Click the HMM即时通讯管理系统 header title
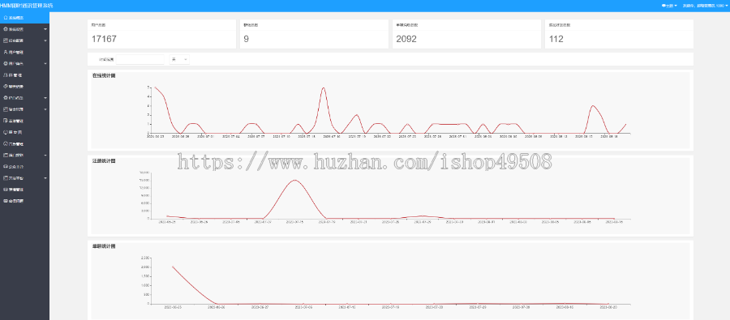This screenshot has height=320, width=730. click(27, 6)
